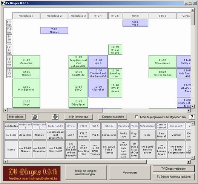
Task: Click upper grid vertical scrollbar up arrow
Action: [x=192, y=10]
